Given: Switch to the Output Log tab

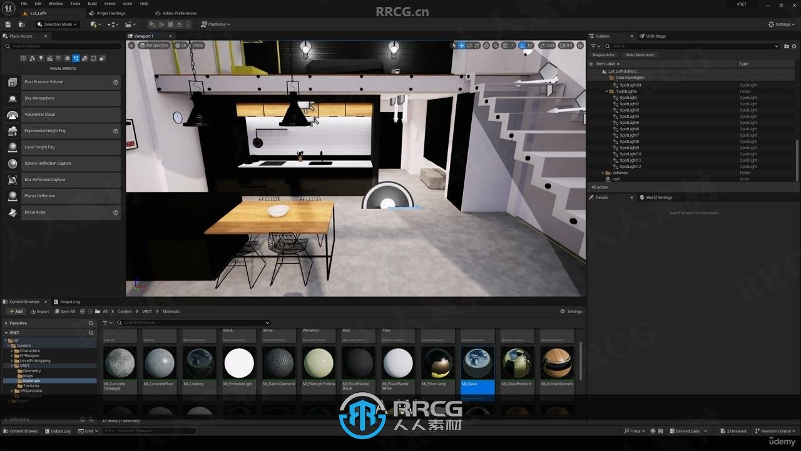Looking at the screenshot, I should pos(67,302).
